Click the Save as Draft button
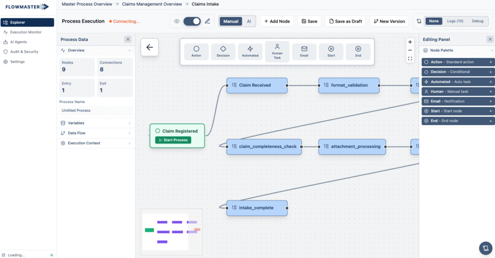This screenshot has height=258, width=495. (345, 21)
